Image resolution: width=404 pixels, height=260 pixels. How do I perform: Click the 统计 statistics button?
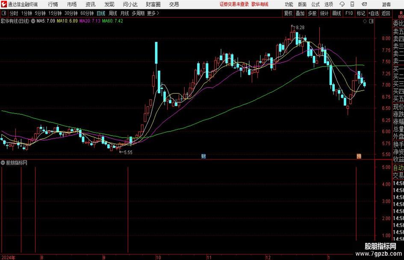[x=324, y=13]
